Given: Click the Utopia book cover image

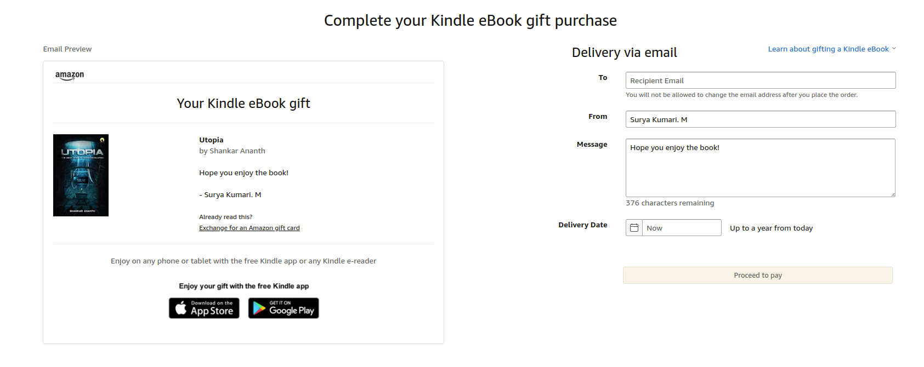Looking at the screenshot, I should [81, 175].
